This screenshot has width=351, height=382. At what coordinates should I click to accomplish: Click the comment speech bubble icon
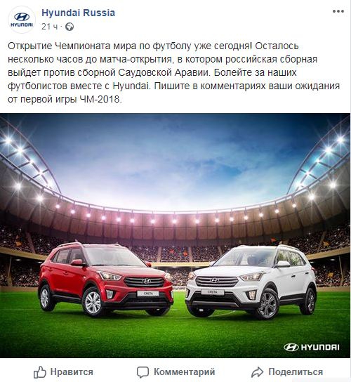point(143,372)
